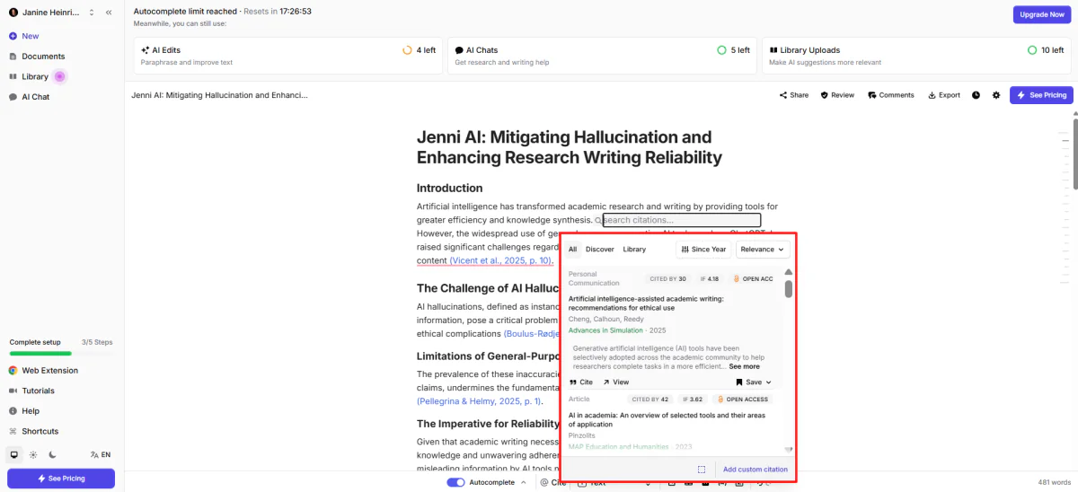The width and height of the screenshot is (1078, 492).
Task: Click dashed square icon beside Add custom citation
Action: (702, 470)
